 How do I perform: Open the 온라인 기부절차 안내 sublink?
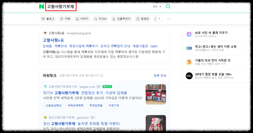click(115, 46)
